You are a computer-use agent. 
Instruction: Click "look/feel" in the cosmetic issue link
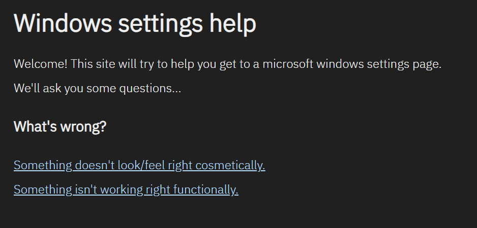(x=141, y=165)
